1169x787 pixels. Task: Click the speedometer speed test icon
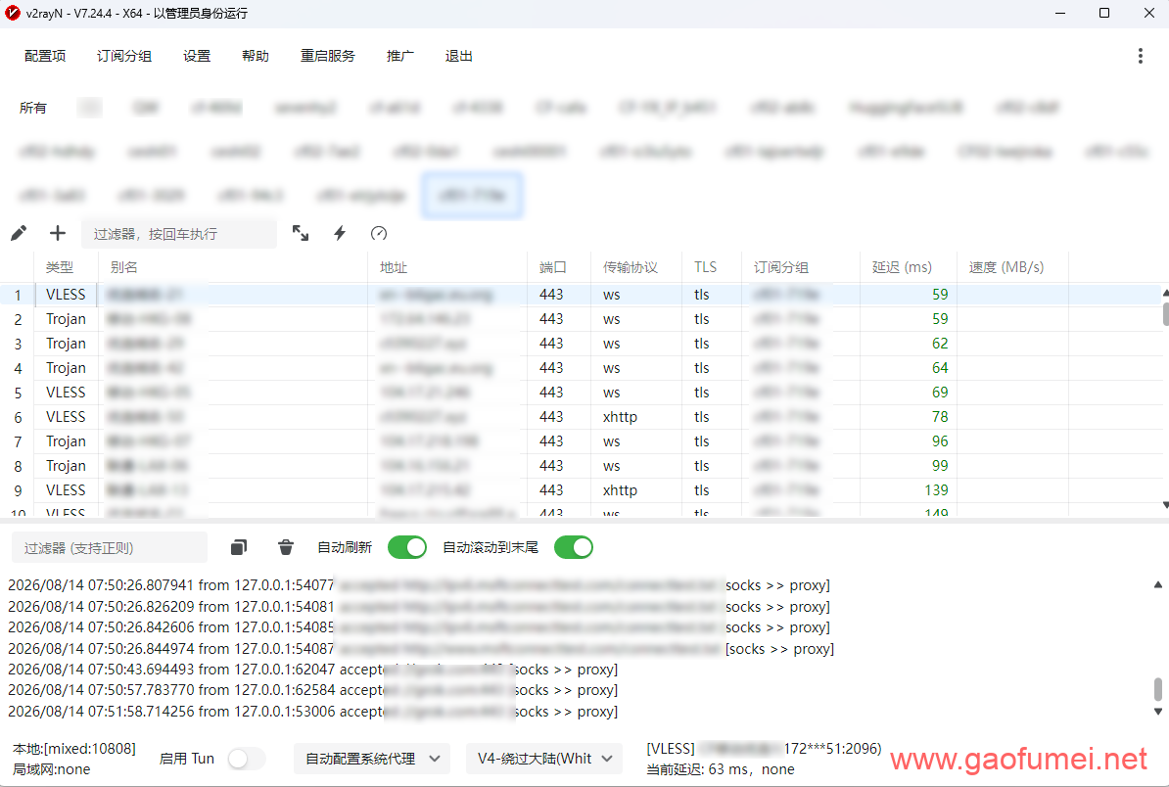point(379,233)
